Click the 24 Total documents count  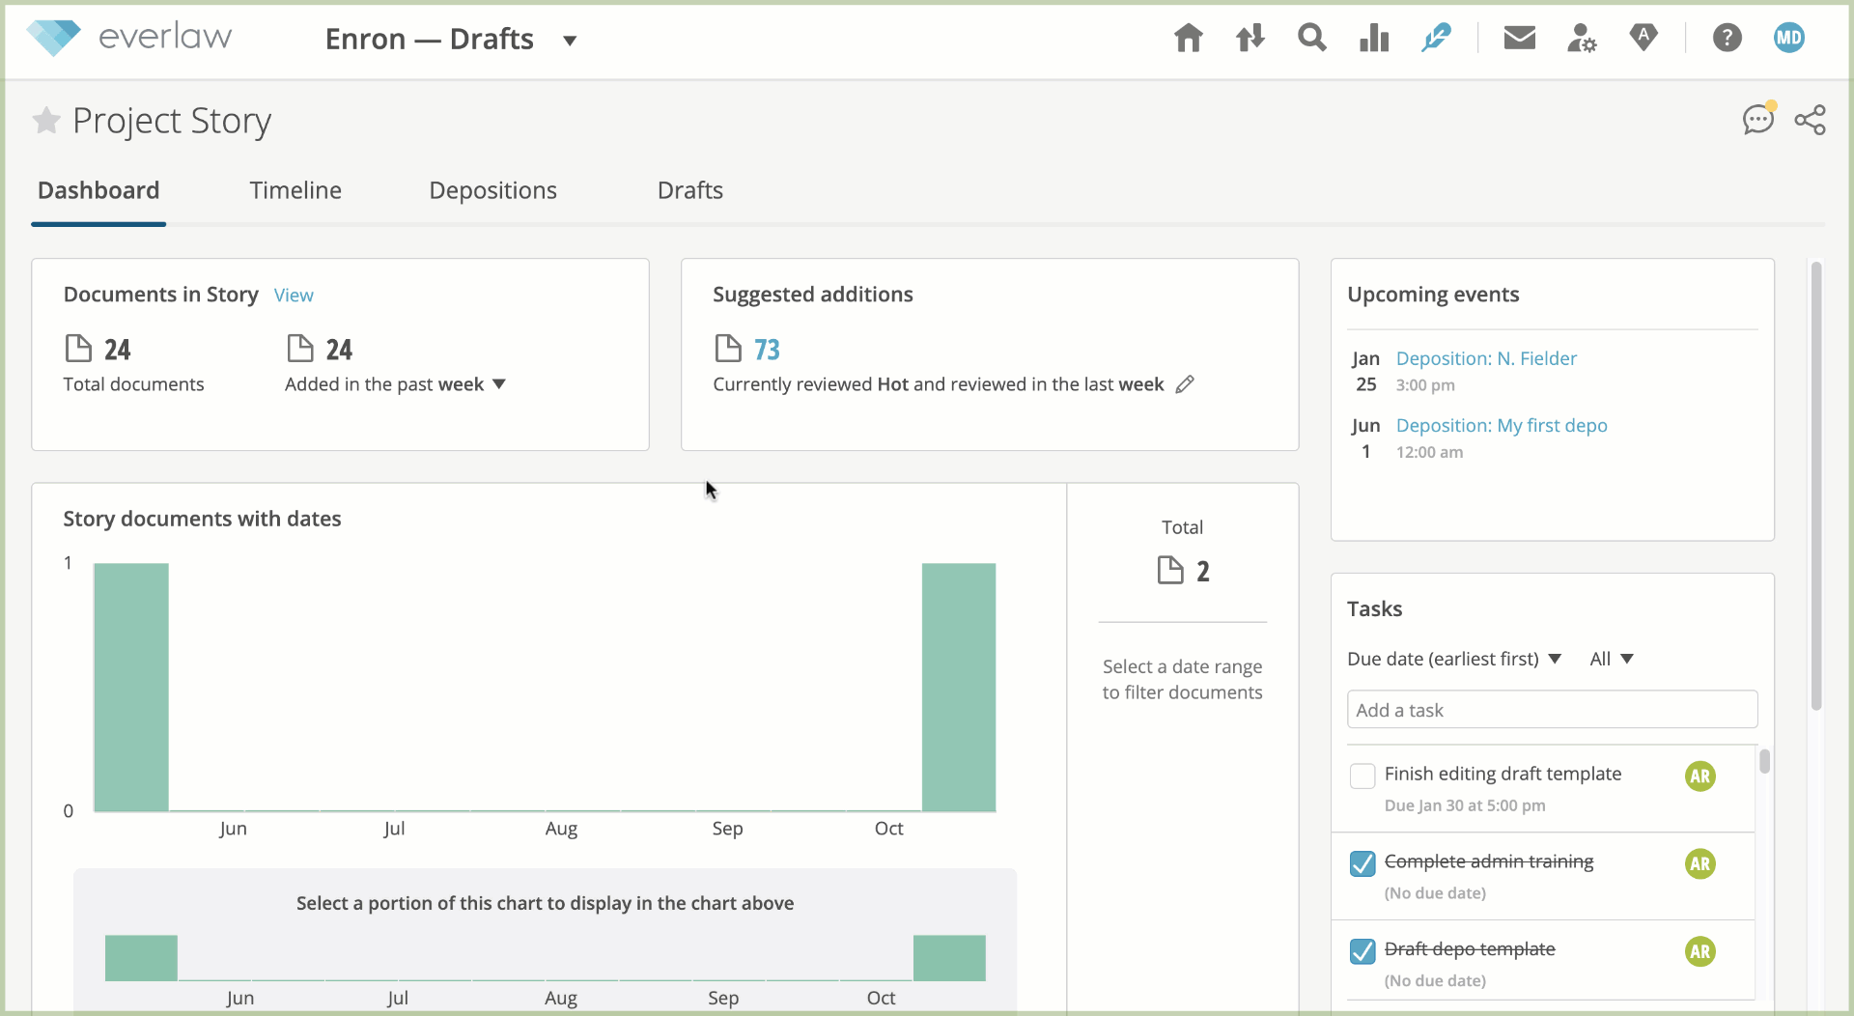pos(117,350)
